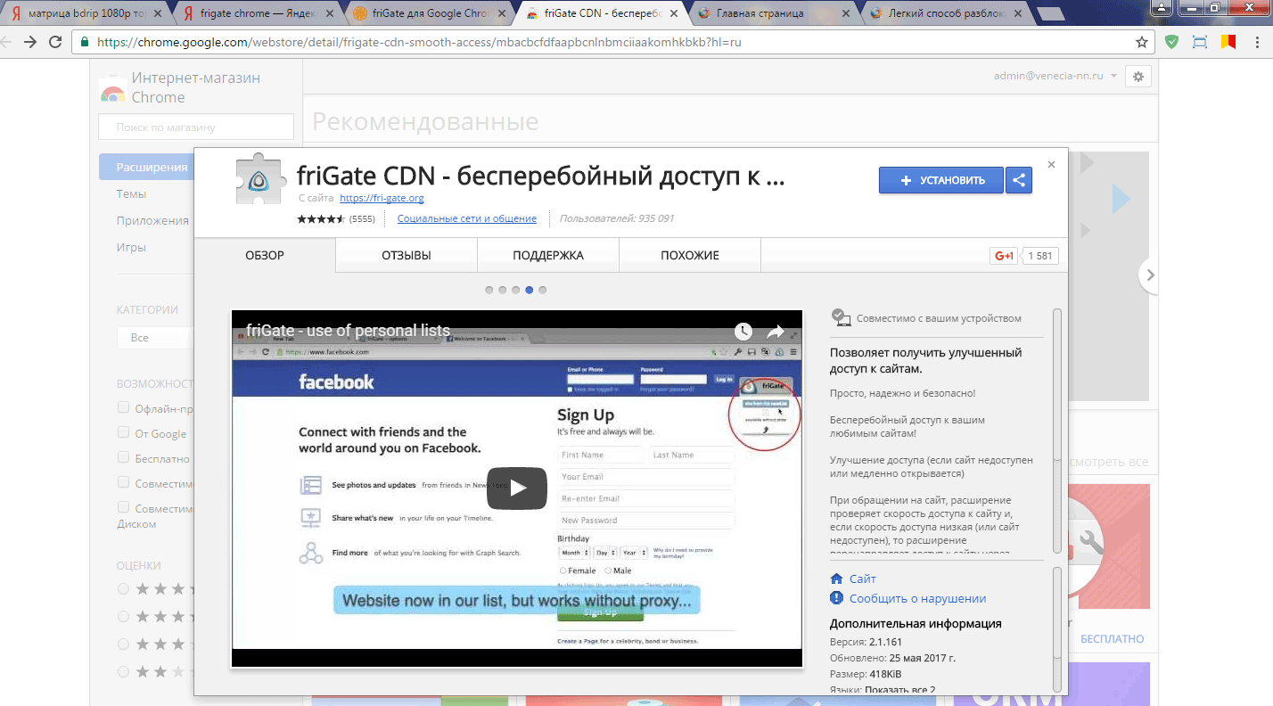Image resolution: width=1273 pixels, height=706 pixels.
Task: Click the browser back arrow
Action: pos(8,42)
